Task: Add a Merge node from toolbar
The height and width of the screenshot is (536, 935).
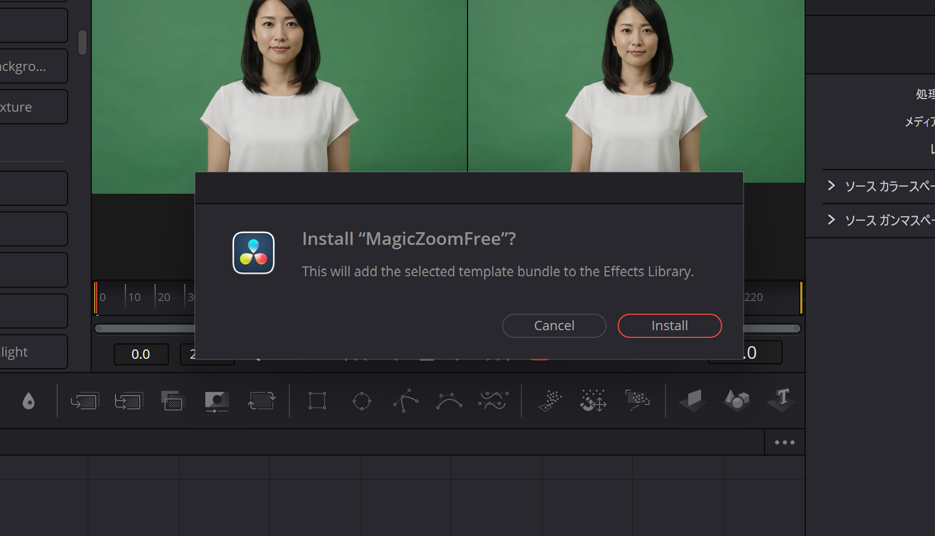Action: coord(85,401)
